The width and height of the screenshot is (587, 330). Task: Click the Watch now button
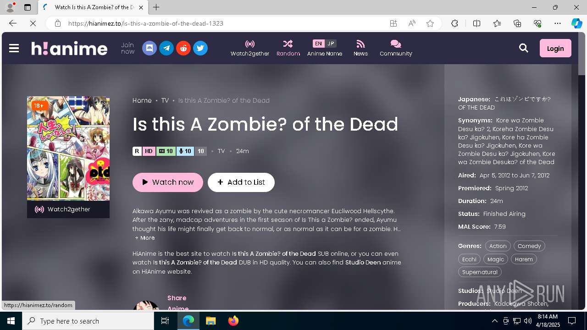[x=168, y=182]
